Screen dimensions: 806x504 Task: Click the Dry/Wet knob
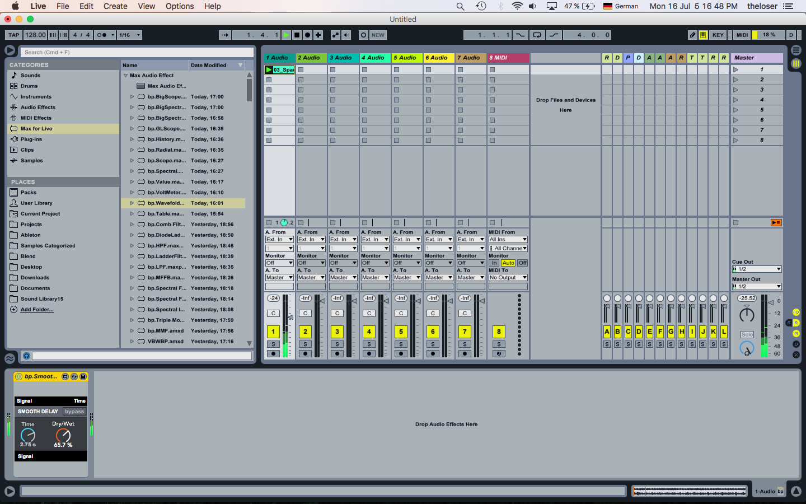point(63,435)
